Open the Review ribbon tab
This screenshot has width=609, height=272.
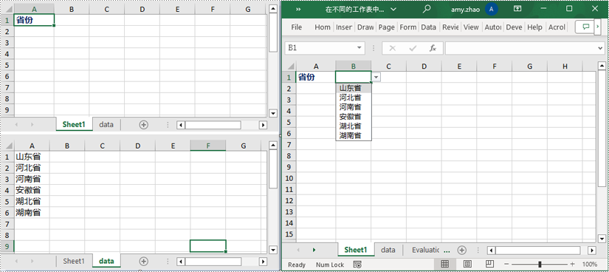click(450, 27)
